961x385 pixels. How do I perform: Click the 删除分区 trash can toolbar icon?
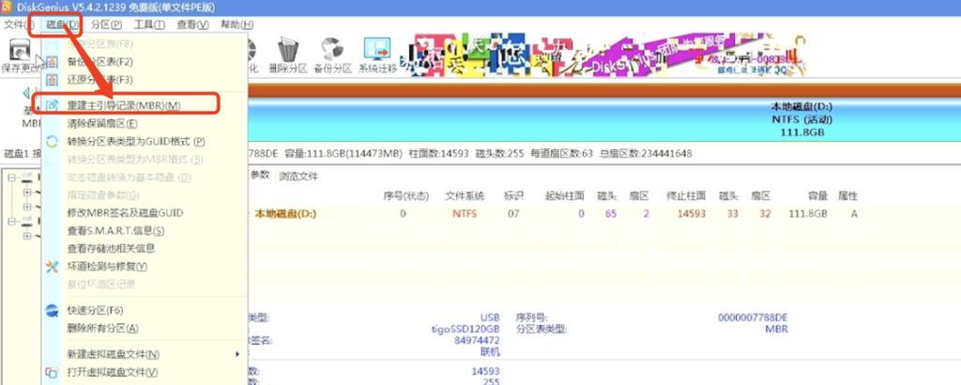pos(287,49)
